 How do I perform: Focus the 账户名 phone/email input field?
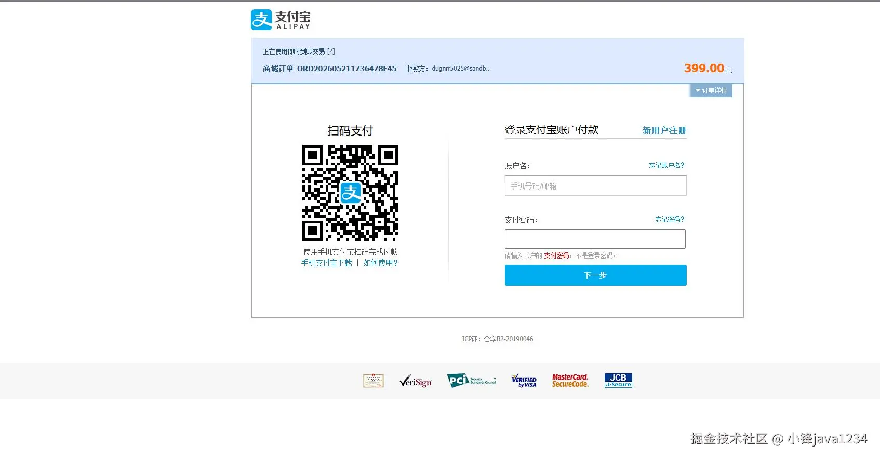coord(595,185)
